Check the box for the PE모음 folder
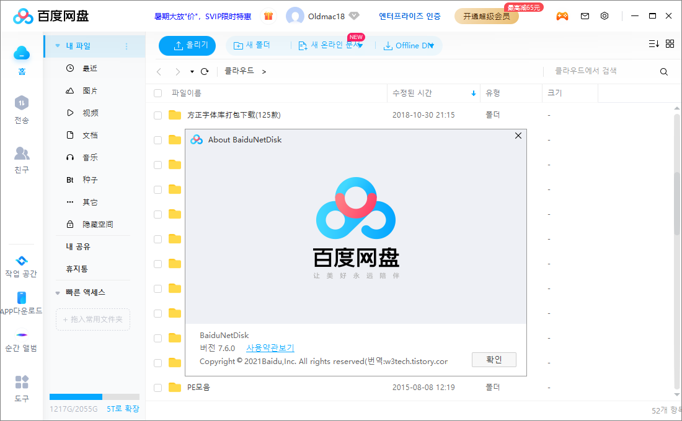Viewport: 682px width, 421px height. [x=158, y=388]
